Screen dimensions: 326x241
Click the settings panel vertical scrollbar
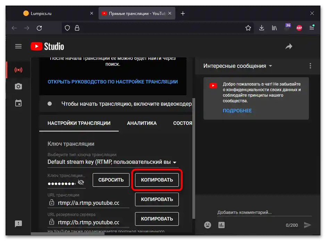point(194,158)
